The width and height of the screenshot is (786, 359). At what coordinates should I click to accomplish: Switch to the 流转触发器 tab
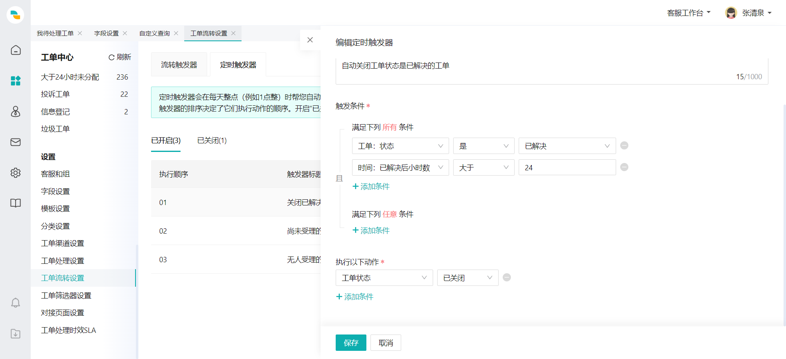tap(179, 65)
